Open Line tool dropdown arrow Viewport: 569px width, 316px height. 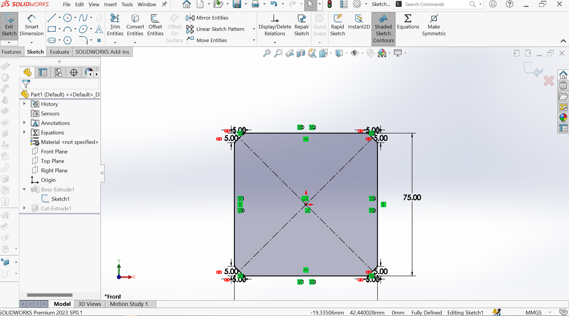59,18
